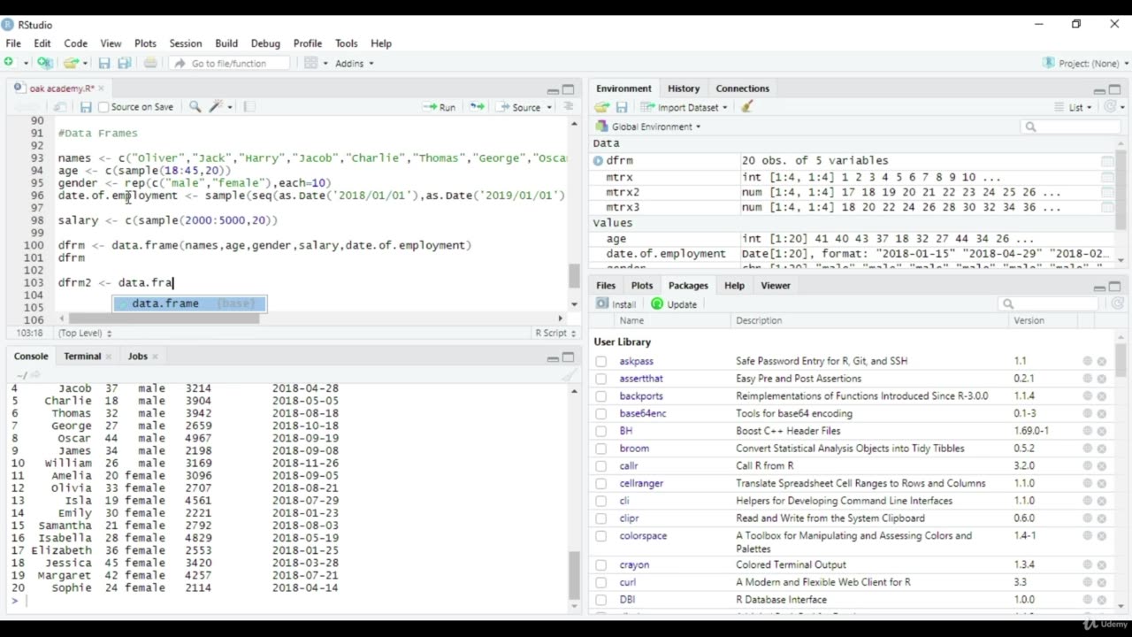Check the callr package checkbox
The height and width of the screenshot is (637, 1132).
(601, 466)
